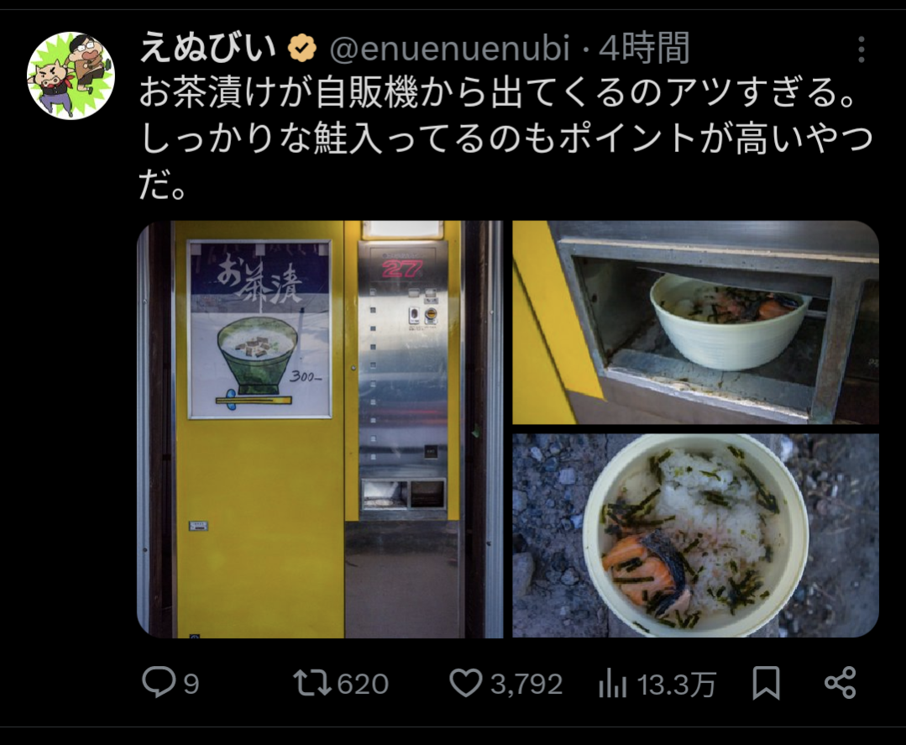Open えぬびい profile avatar
This screenshot has height=745, width=906.
(71, 76)
